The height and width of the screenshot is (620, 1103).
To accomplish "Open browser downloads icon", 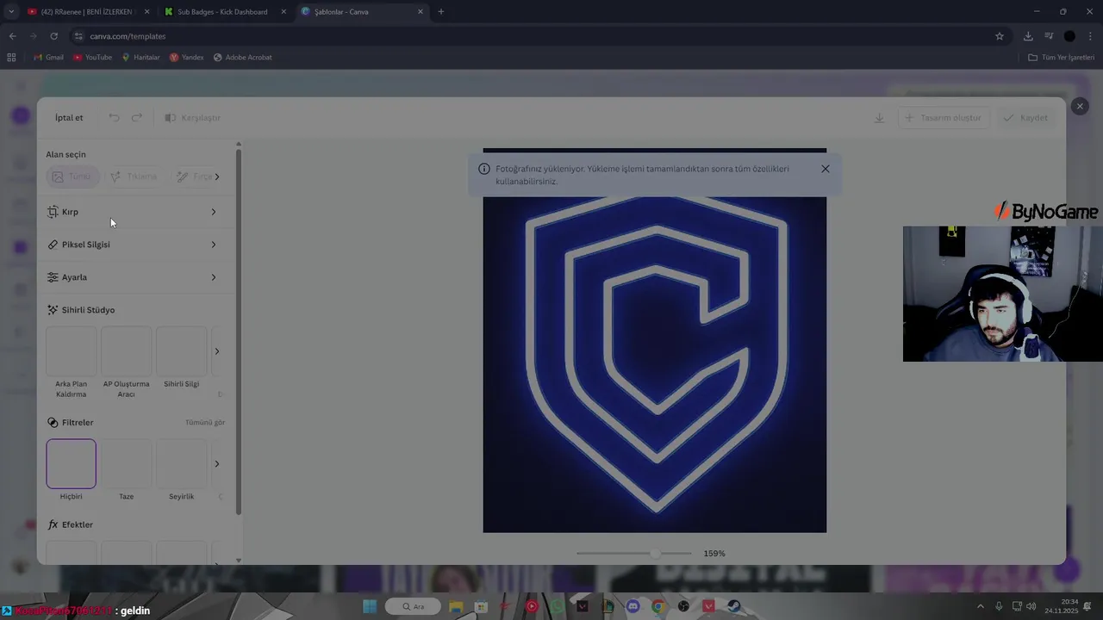I will point(1028,36).
